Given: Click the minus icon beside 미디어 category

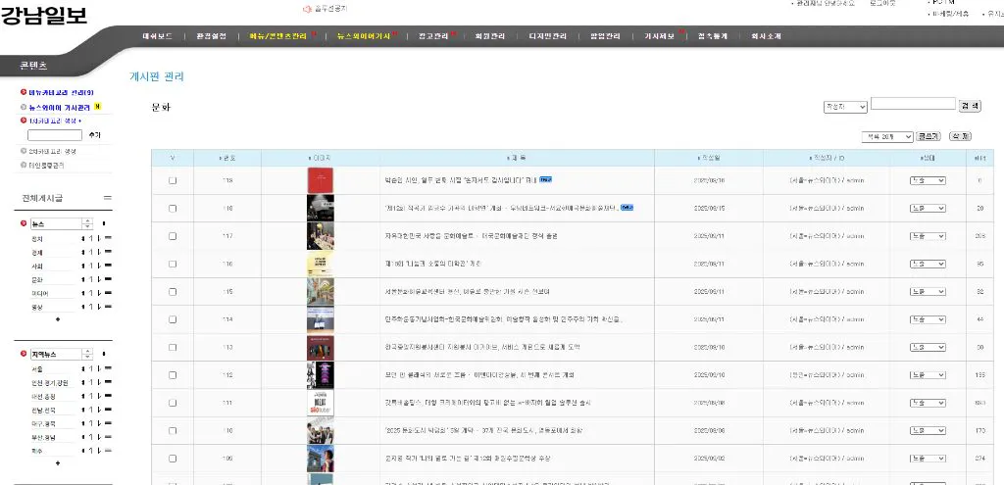Looking at the screenshot, I should (x=108, y=293).
